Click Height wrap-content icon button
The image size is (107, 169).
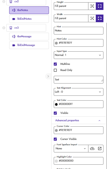click(x=92, y=6)
